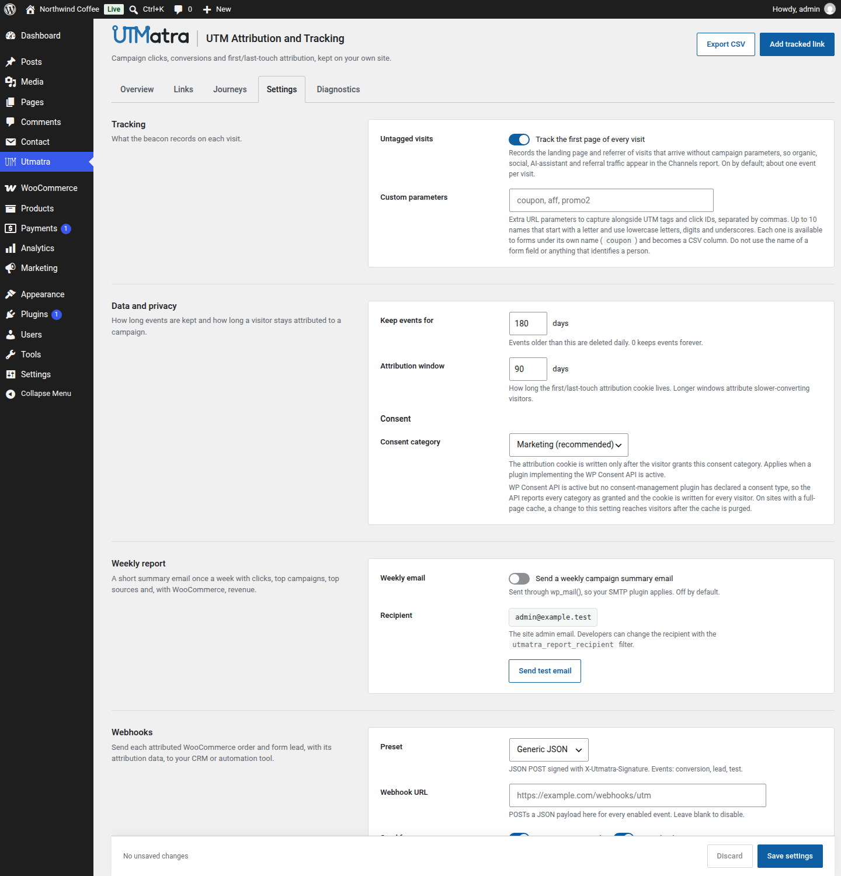Image resolution: width=841 pixels, height=876 pixels.
Task: Click the Collapse Menu arrow icon
Action: pyautogui.click(x=11, y=394)
